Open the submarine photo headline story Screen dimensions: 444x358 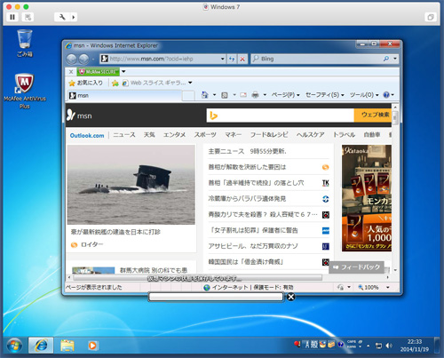131,185
